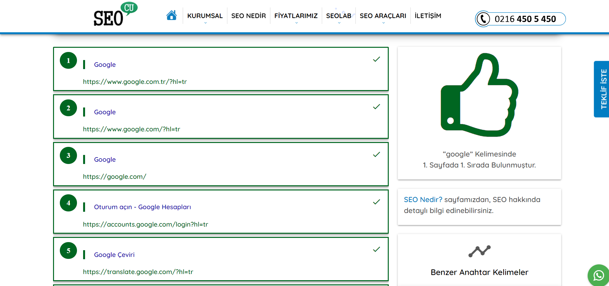This screenshot has width=609, height=286.
Task: Click the thumbs-up result image
Action: pos(479,95)
